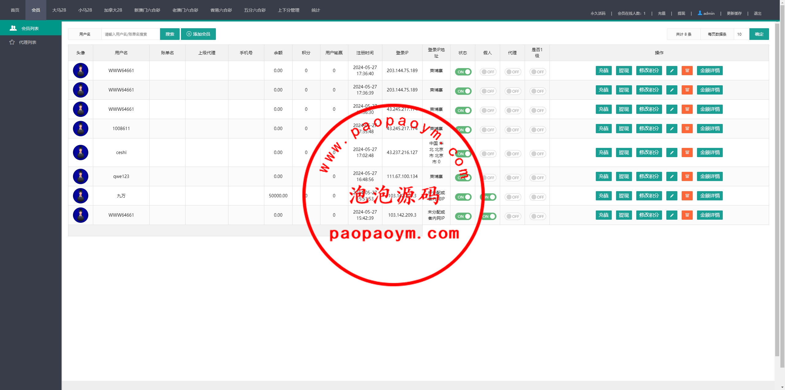Click the per-page count field showing 10

(741, 34)
